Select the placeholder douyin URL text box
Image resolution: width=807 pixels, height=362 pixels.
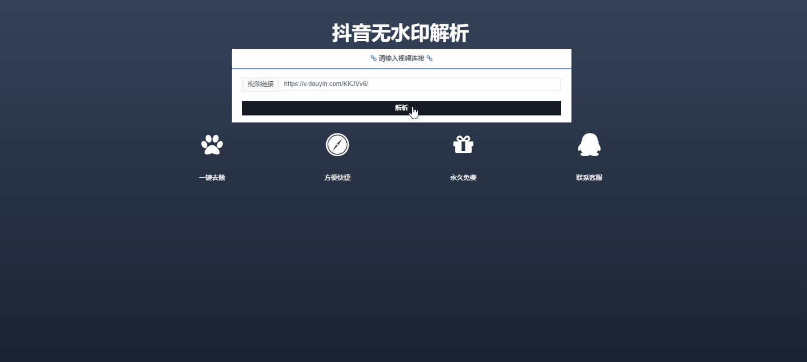coord(420,84)
